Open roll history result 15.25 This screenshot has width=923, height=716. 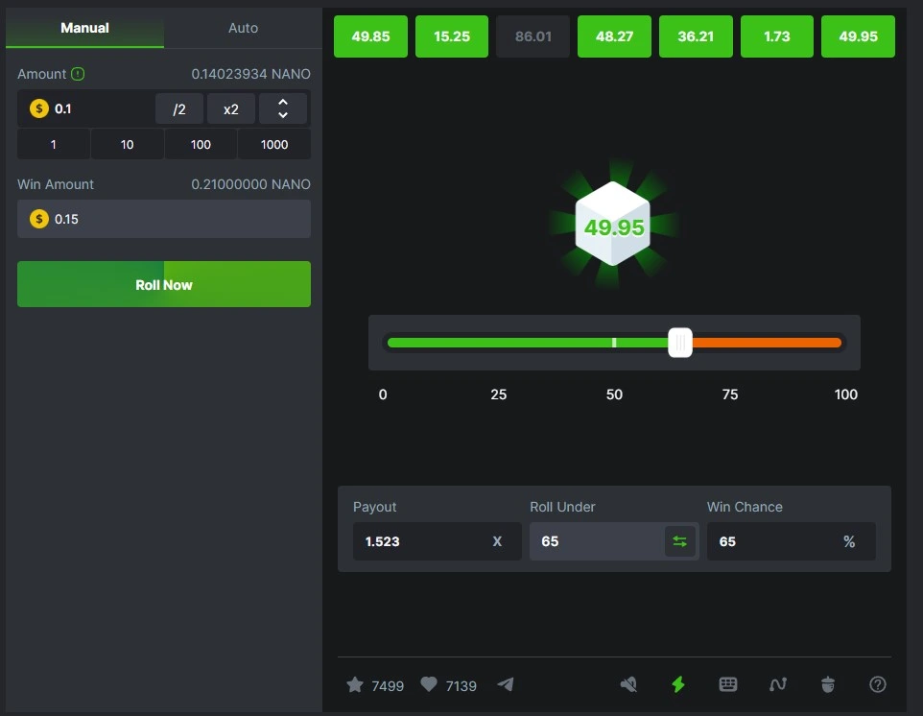452,36
